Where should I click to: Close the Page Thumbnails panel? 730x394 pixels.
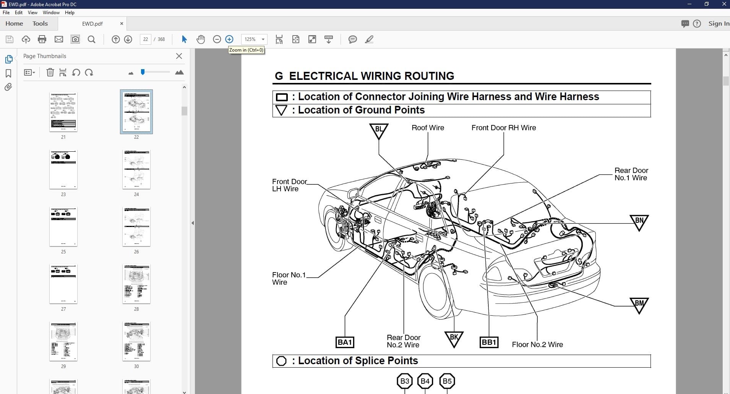pyautogui.click(x=179, y=56)
